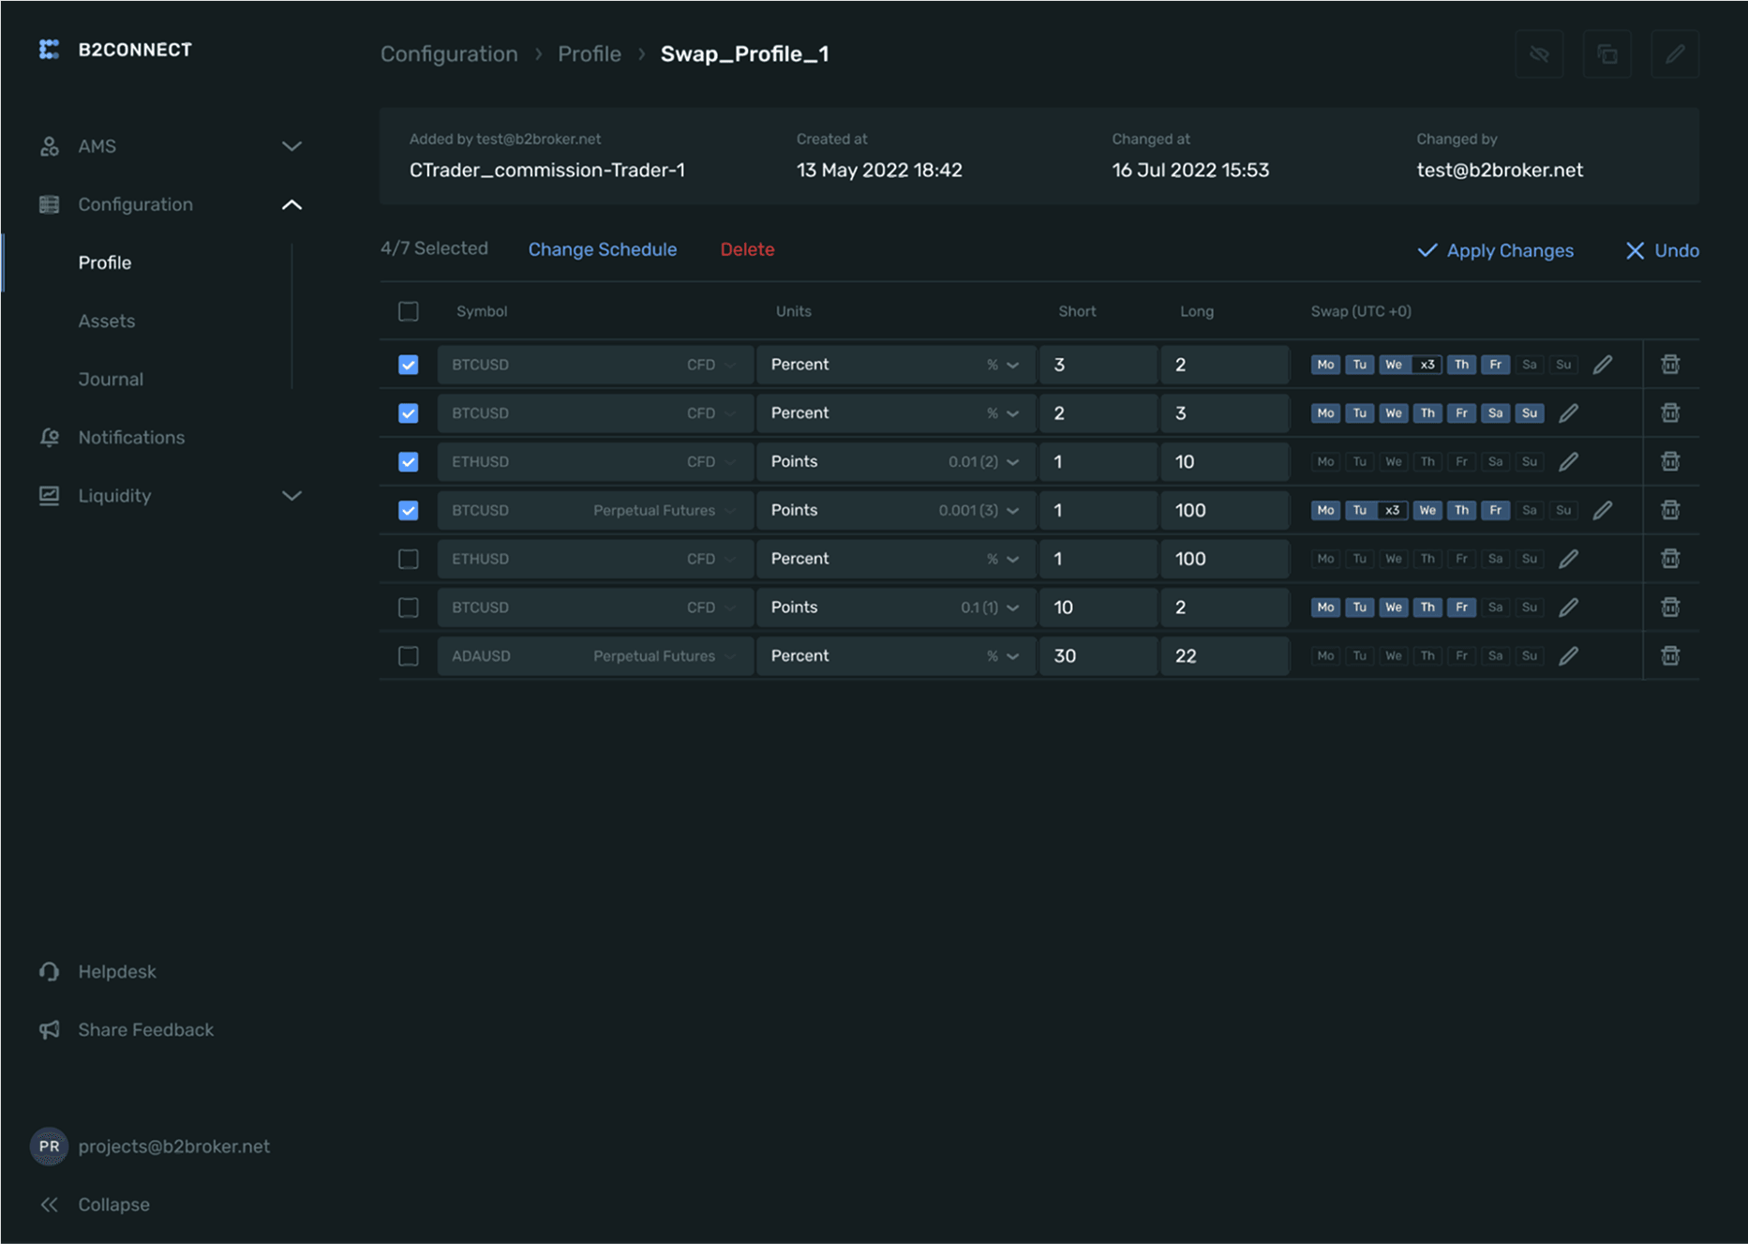Expand the AMS sidebar section
1748x1244 pixels.
point(292,146)
